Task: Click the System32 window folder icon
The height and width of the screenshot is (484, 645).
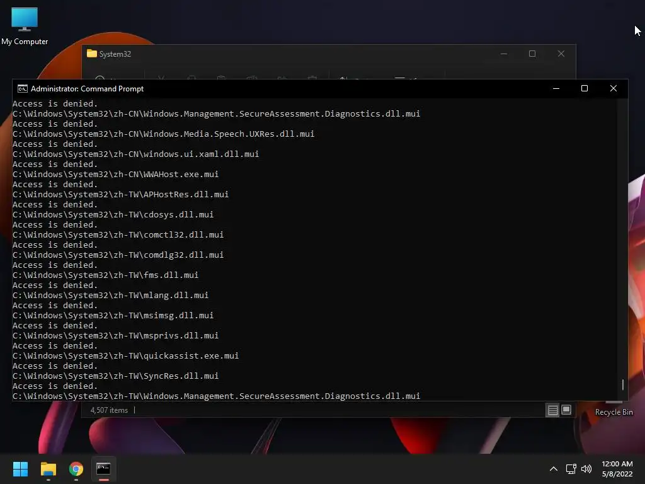Action: point(92,54)
